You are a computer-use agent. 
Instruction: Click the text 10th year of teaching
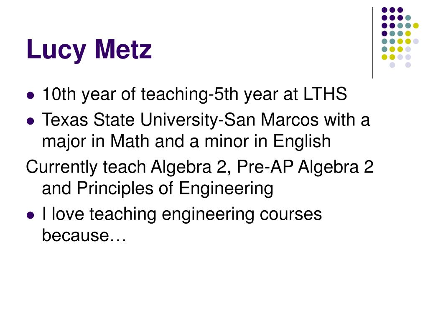[125, 94]
